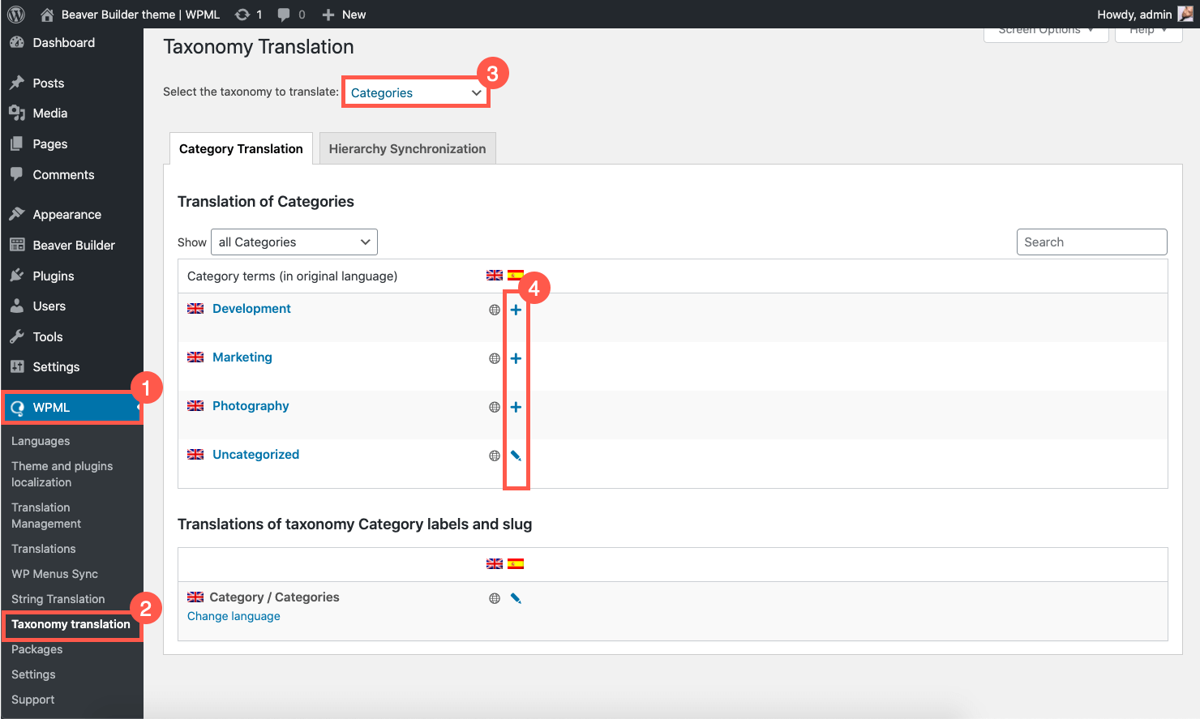The width and height of the screenshot is (1200, 719).
Task: Click the New plus item in admin bar
Action: click(x=344, y=15)
